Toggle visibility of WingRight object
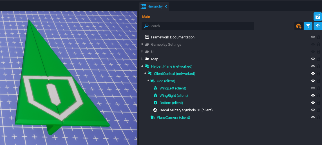This screenshot has width=322, height=145. (x=313, y=96)
